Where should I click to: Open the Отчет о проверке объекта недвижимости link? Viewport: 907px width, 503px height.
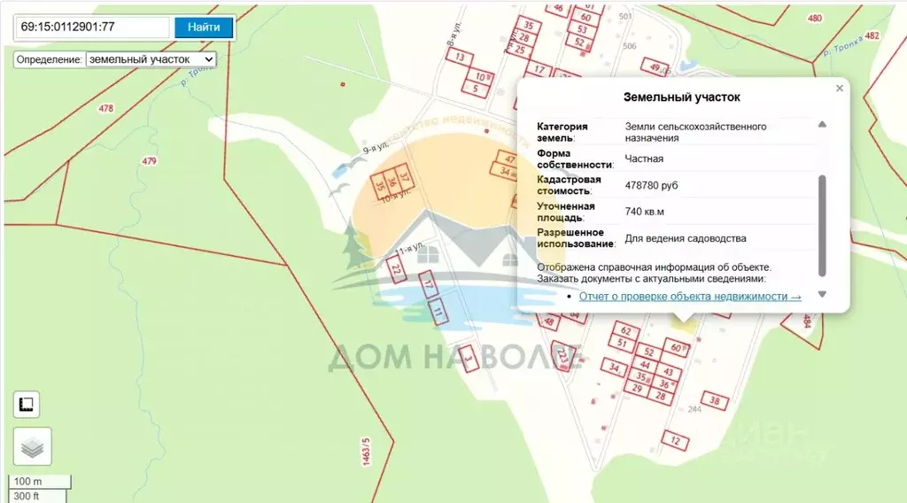point(689,297)
